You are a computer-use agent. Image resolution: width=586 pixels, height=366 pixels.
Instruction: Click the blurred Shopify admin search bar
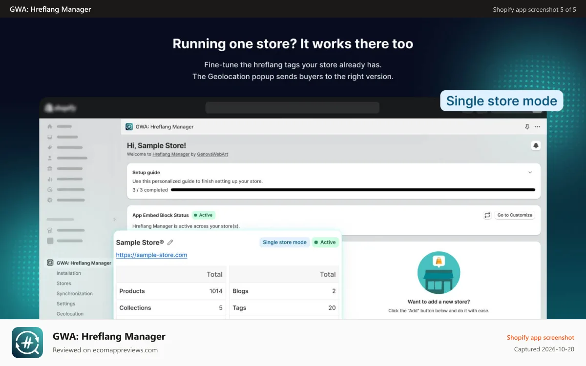tap(292, 108)
